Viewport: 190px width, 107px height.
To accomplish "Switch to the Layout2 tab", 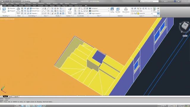I will point(16,97).
